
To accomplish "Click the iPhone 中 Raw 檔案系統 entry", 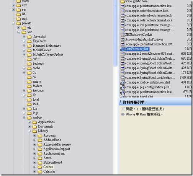I will point(144,114).
